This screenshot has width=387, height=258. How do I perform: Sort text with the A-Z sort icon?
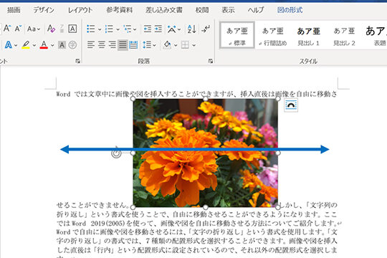coord(191,29)
